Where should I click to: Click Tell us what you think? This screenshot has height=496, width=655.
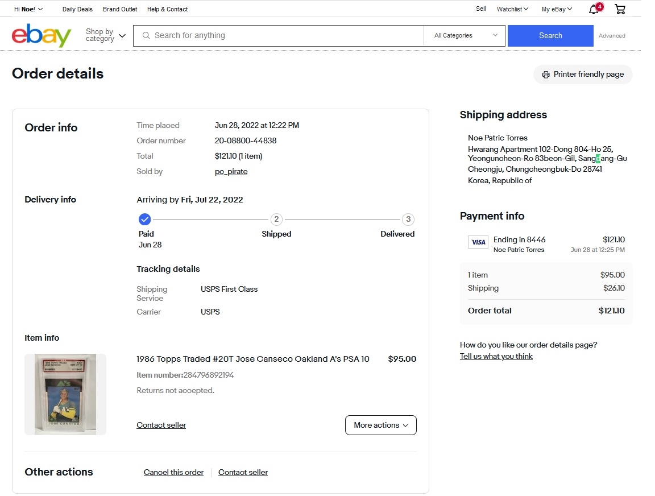496,357
